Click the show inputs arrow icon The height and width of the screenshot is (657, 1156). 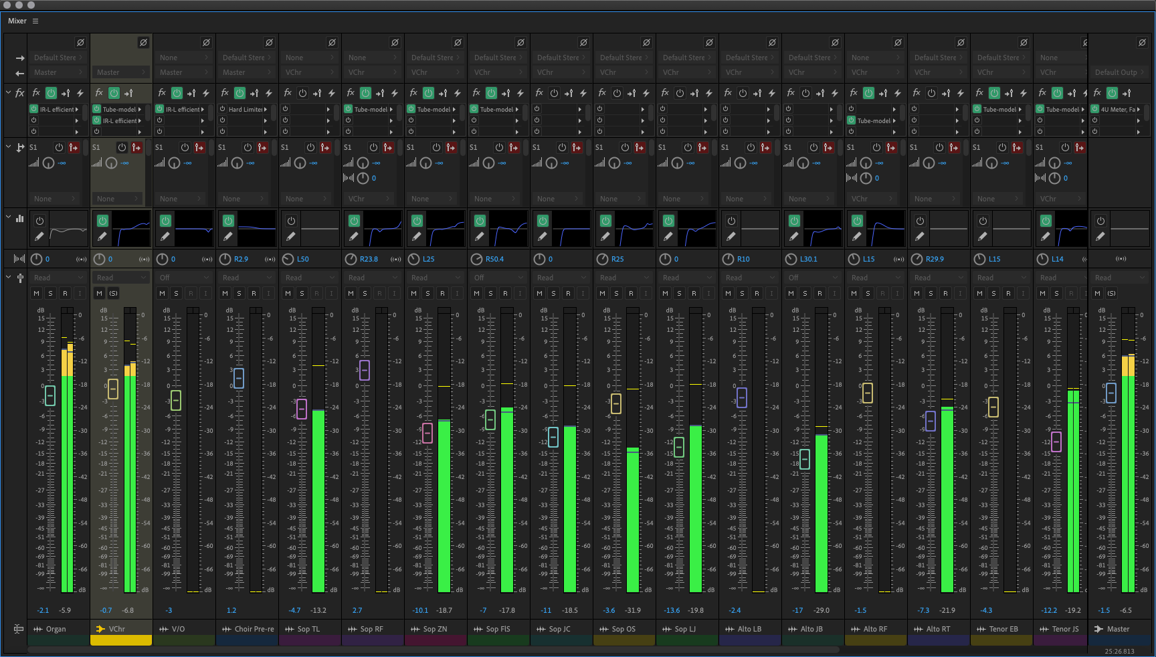click(x=19, y=58)
